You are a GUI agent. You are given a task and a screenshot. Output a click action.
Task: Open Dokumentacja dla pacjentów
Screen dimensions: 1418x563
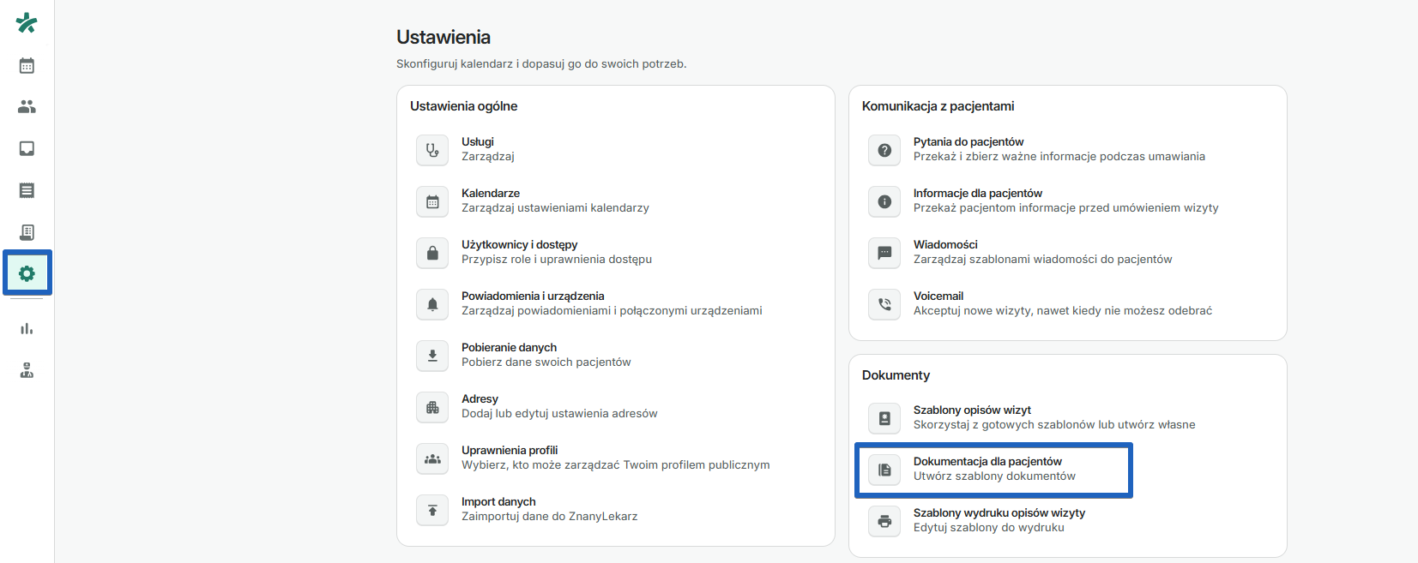click(987, 462)
